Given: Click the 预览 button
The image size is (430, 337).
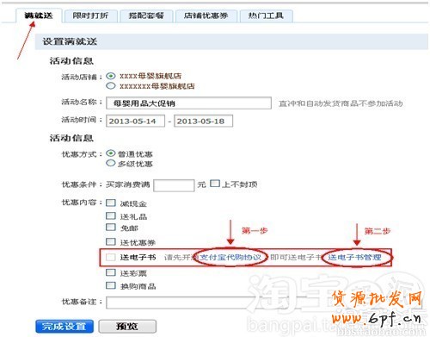Looking at the screenshot, I should pos(127,327).
